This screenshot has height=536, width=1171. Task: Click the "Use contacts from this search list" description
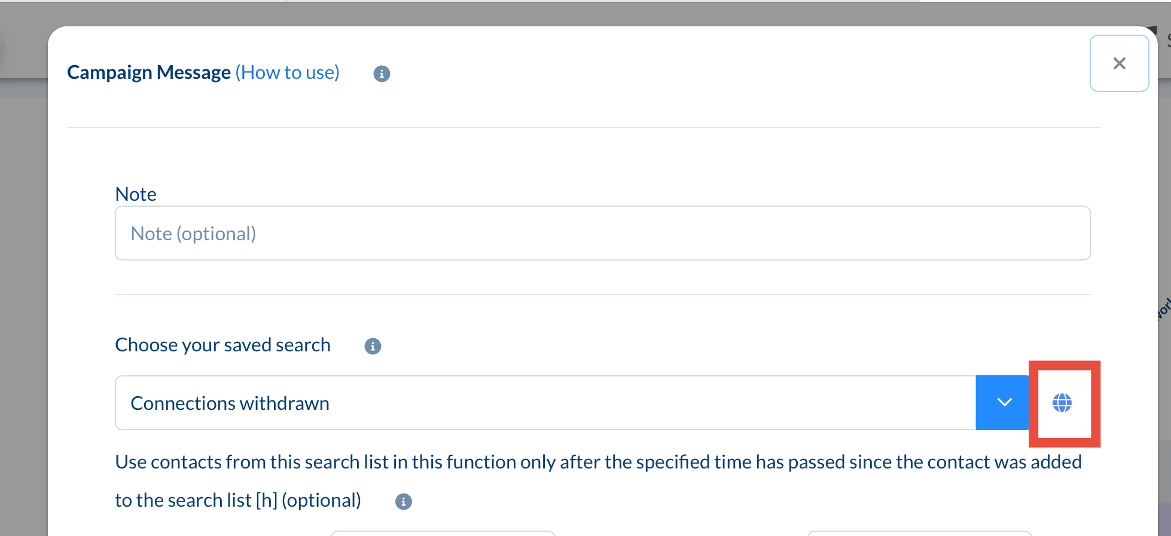598,462
